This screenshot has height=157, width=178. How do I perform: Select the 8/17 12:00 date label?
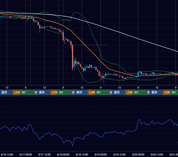tap(44, 154)
